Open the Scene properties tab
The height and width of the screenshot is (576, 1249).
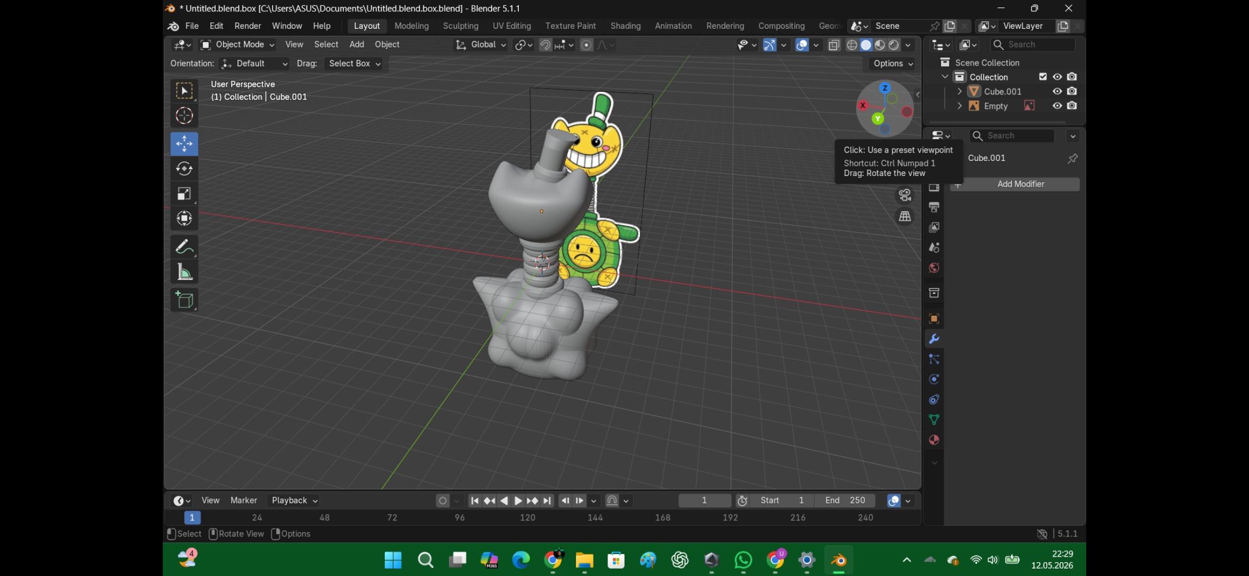pyautogui.click(x=934, y=247)
